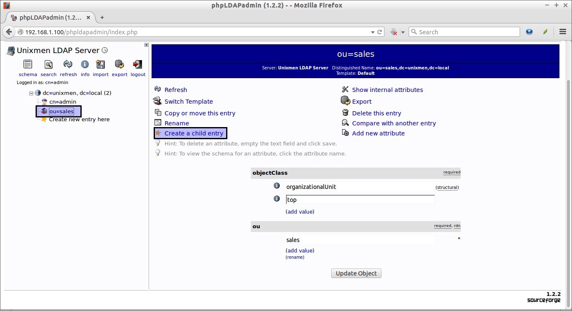
Task: Click Add new attribute
Action: [x=378, y=133]
